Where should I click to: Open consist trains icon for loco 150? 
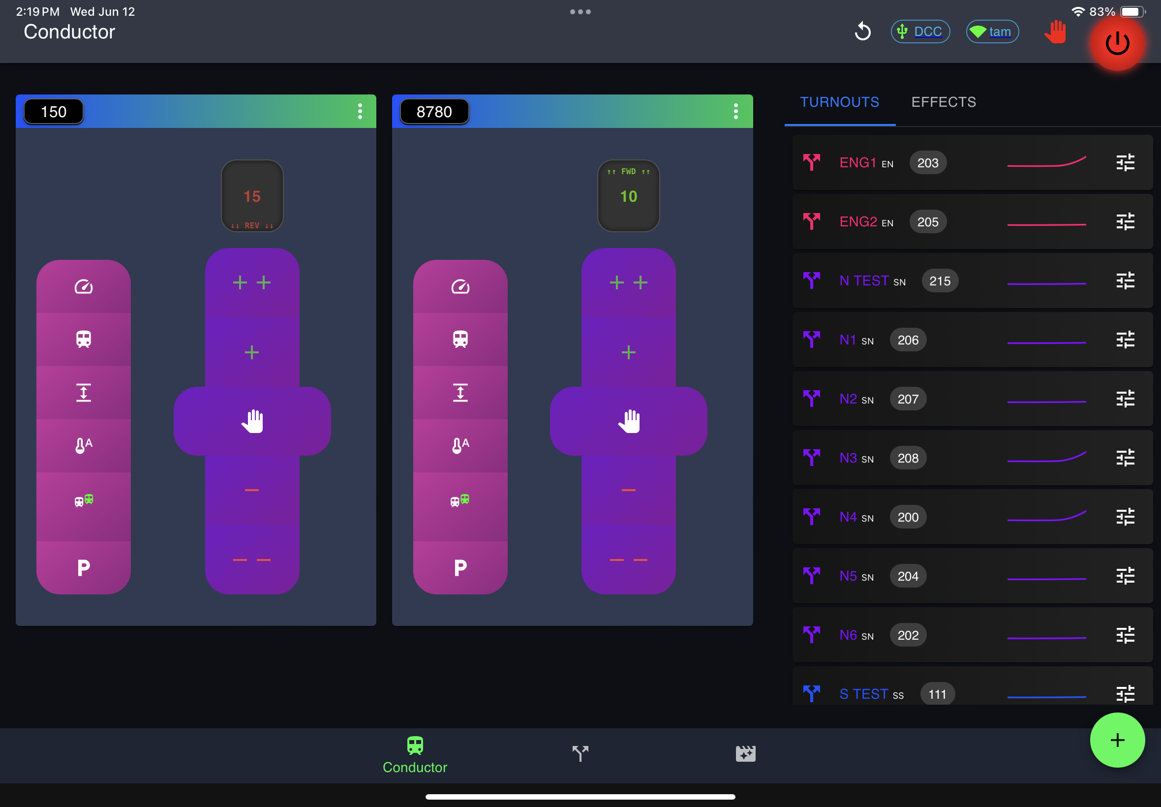[x=84, y=500]
